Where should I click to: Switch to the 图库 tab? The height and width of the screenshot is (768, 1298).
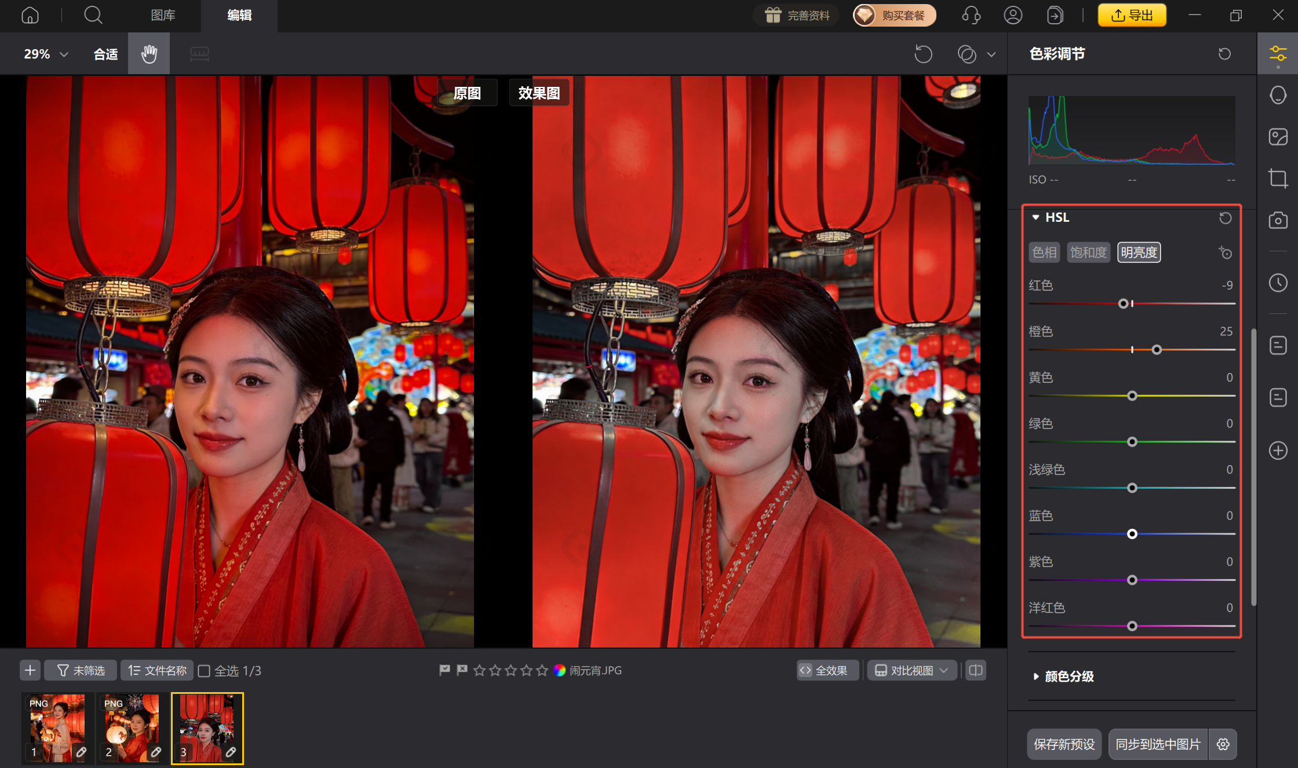pos(163,16)
